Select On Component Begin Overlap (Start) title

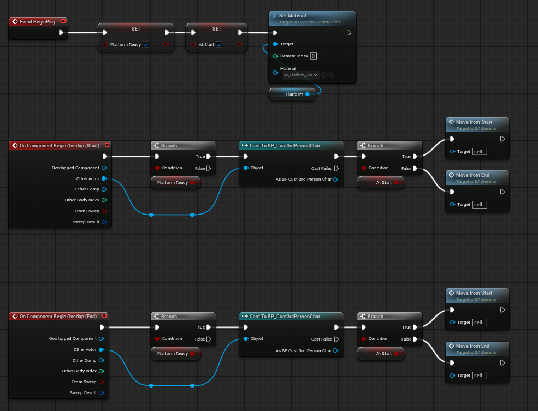(x=60, y=146)
